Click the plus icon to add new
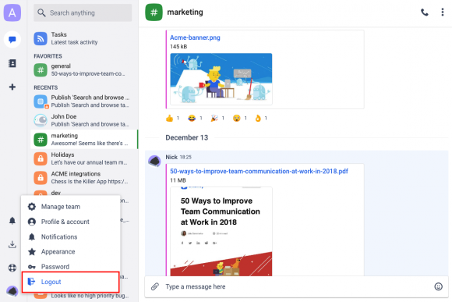This screenshot has height=302, width=452. click(12, 87)
